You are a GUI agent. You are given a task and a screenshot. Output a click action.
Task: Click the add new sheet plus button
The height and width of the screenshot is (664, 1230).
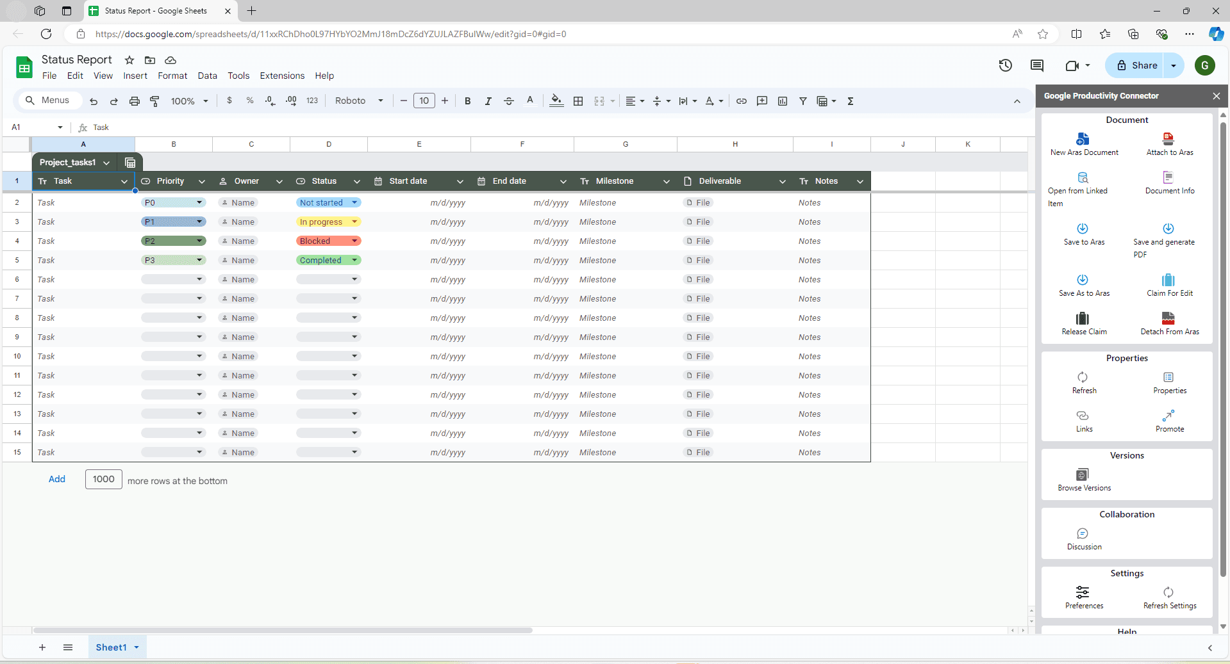coord(42,647)
